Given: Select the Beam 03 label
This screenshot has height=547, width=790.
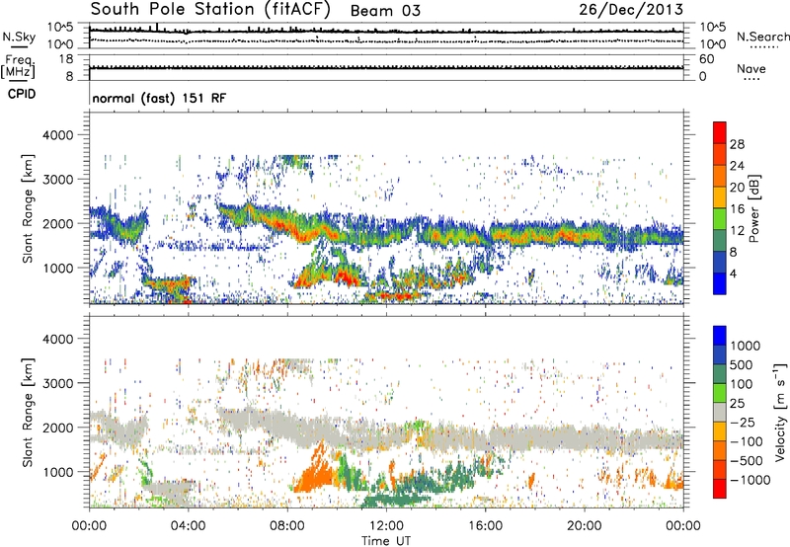Looking at the screenshot, I should [385, 11].
